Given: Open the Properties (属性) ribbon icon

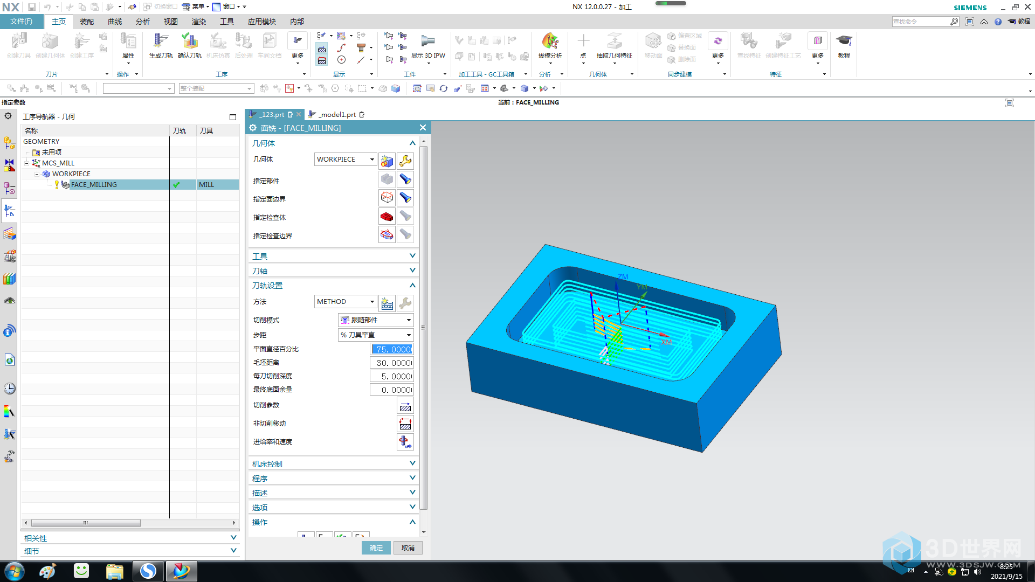Looking at the screenshot, I should [x=128, y=41].
